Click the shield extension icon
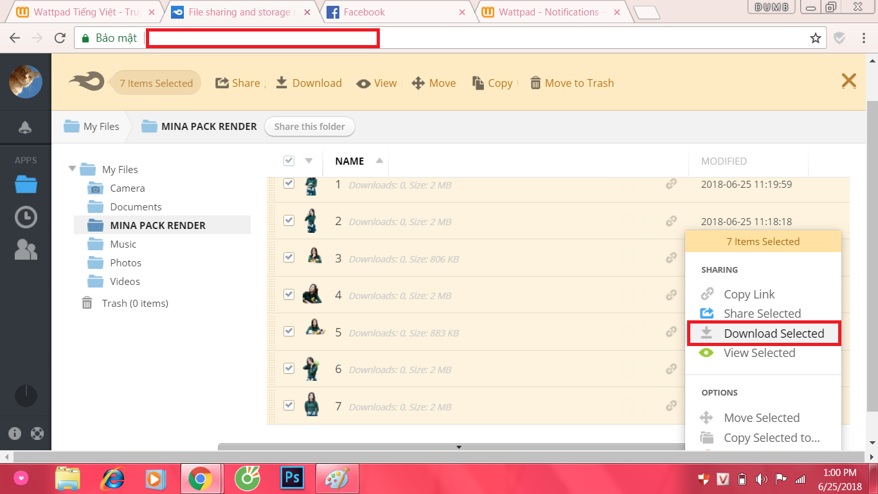This screenshot has width=878, height=494. 839,38
